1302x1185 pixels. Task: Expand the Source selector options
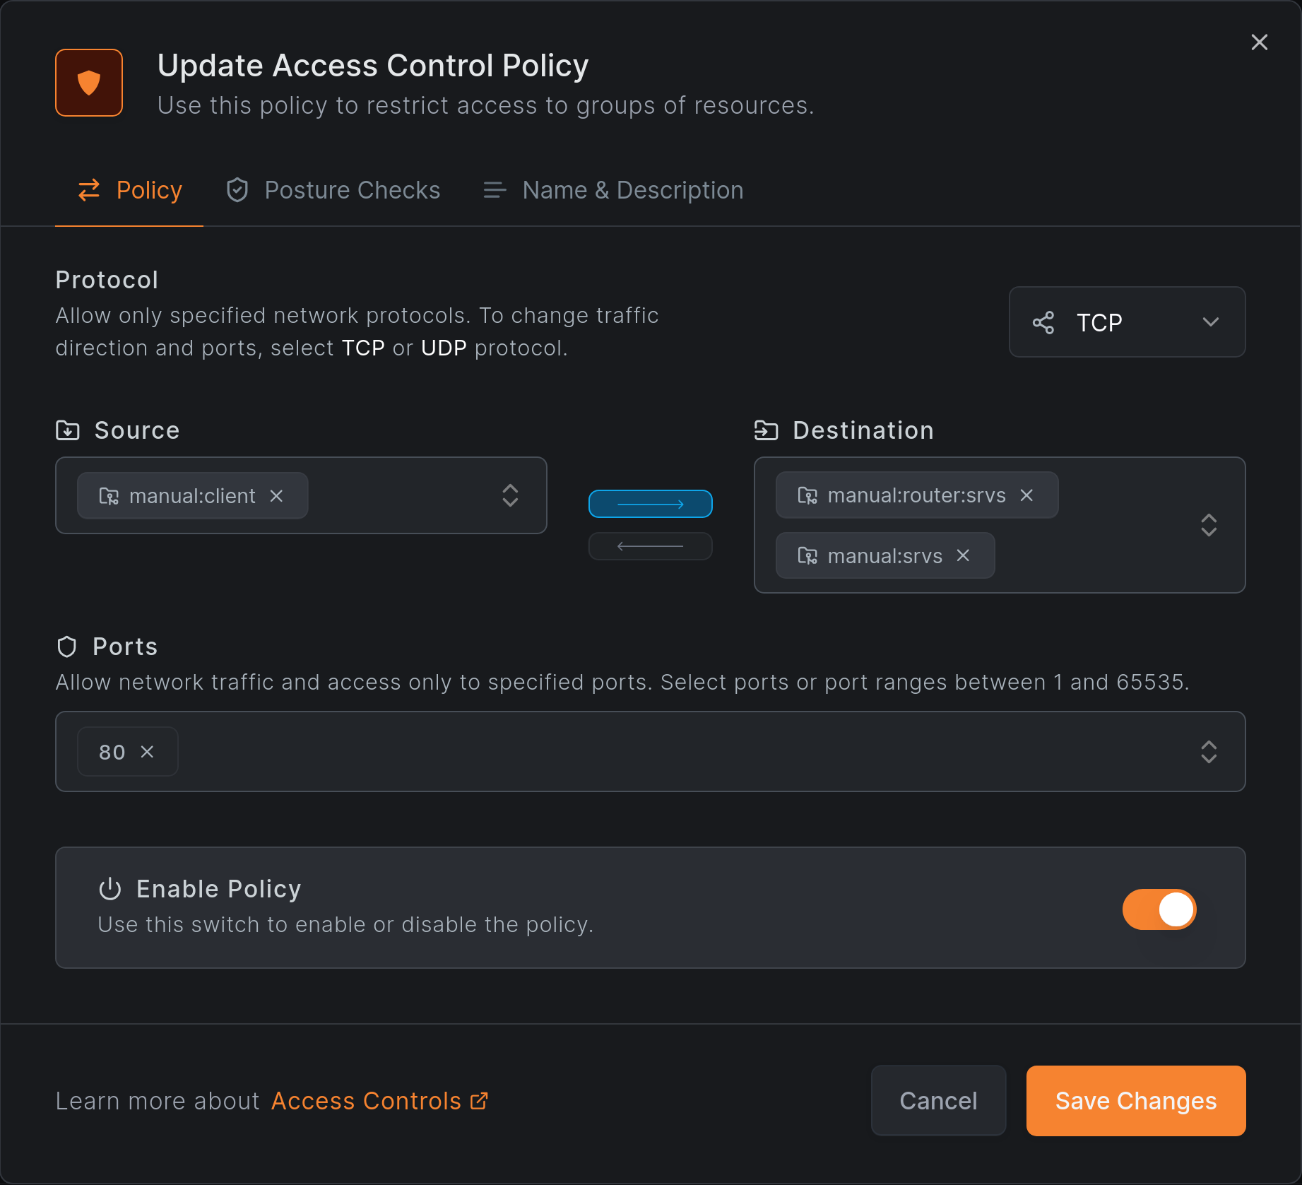[510, 495]
